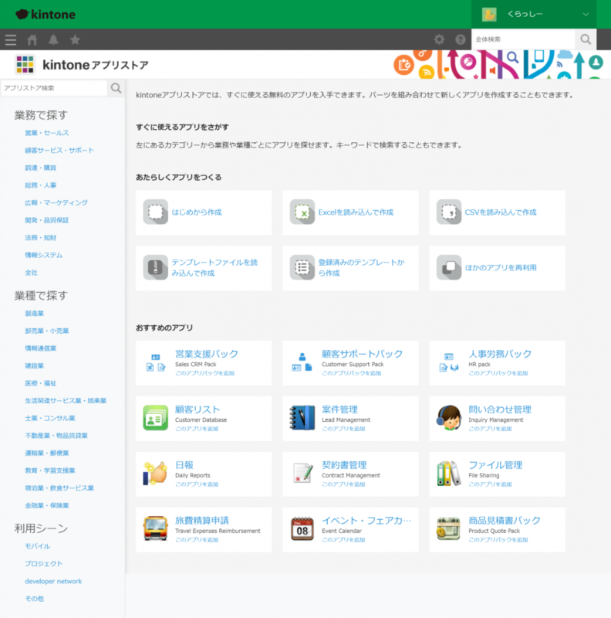
Task: Open プロジェクト usage scene link
Action: (44, 564)
